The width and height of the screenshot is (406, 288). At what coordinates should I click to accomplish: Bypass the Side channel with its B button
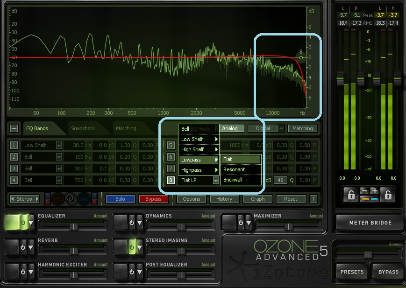[x=94, y=202]
